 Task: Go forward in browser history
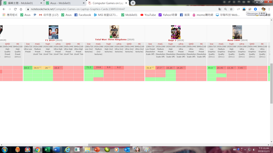[9, 9]
